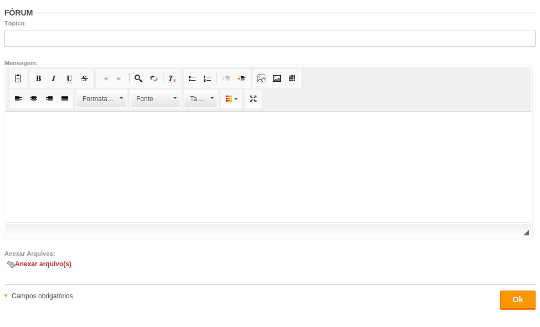540x327 pixels.
Task: Toggle italic formatting
Action: coord(54,78)
